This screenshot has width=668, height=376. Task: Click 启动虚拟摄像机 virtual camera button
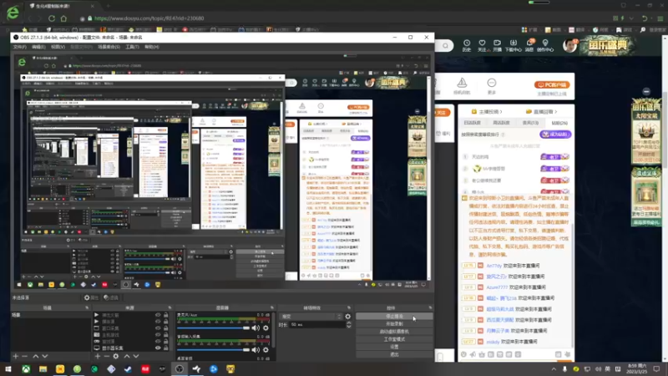coord(394,332)
